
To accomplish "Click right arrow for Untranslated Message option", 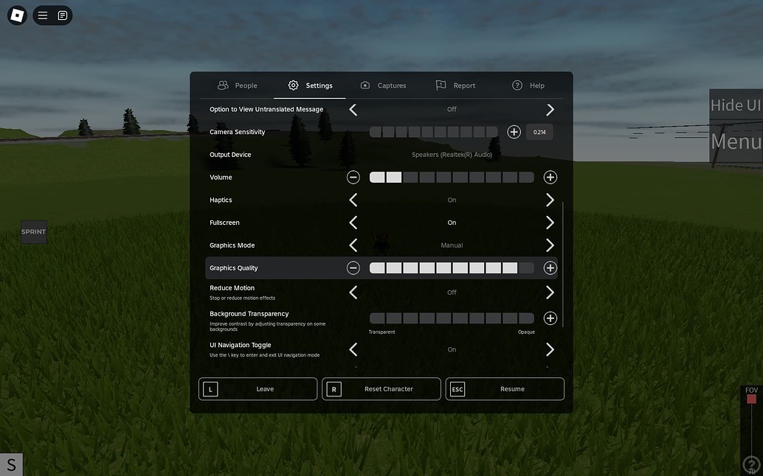I will [x=550, y=108].
